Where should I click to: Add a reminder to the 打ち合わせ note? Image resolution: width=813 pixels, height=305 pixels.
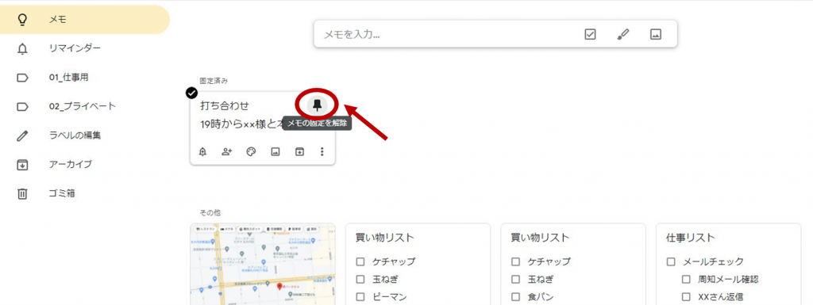click(x=202, y=151)
